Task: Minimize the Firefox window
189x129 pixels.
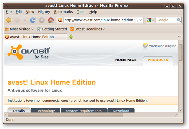Action: click(167, 6)
